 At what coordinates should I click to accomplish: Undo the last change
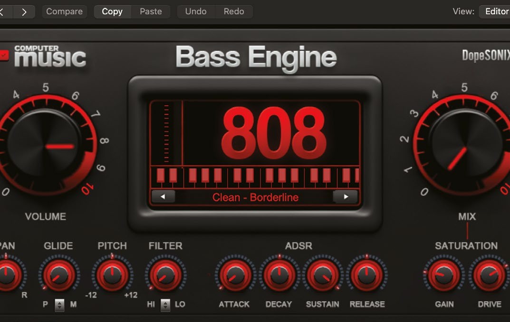[x=196, y=12]
